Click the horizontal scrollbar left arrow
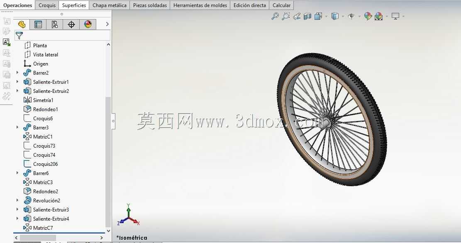The height and width of the screenshot is (243, 461). tap(17, 238)
